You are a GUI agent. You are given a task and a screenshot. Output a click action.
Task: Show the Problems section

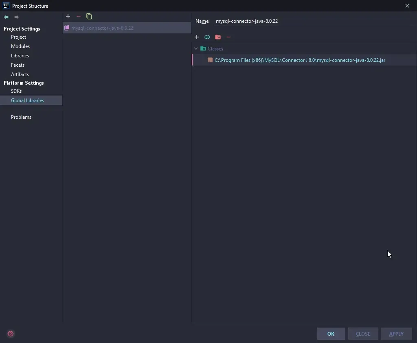(21, 117)
